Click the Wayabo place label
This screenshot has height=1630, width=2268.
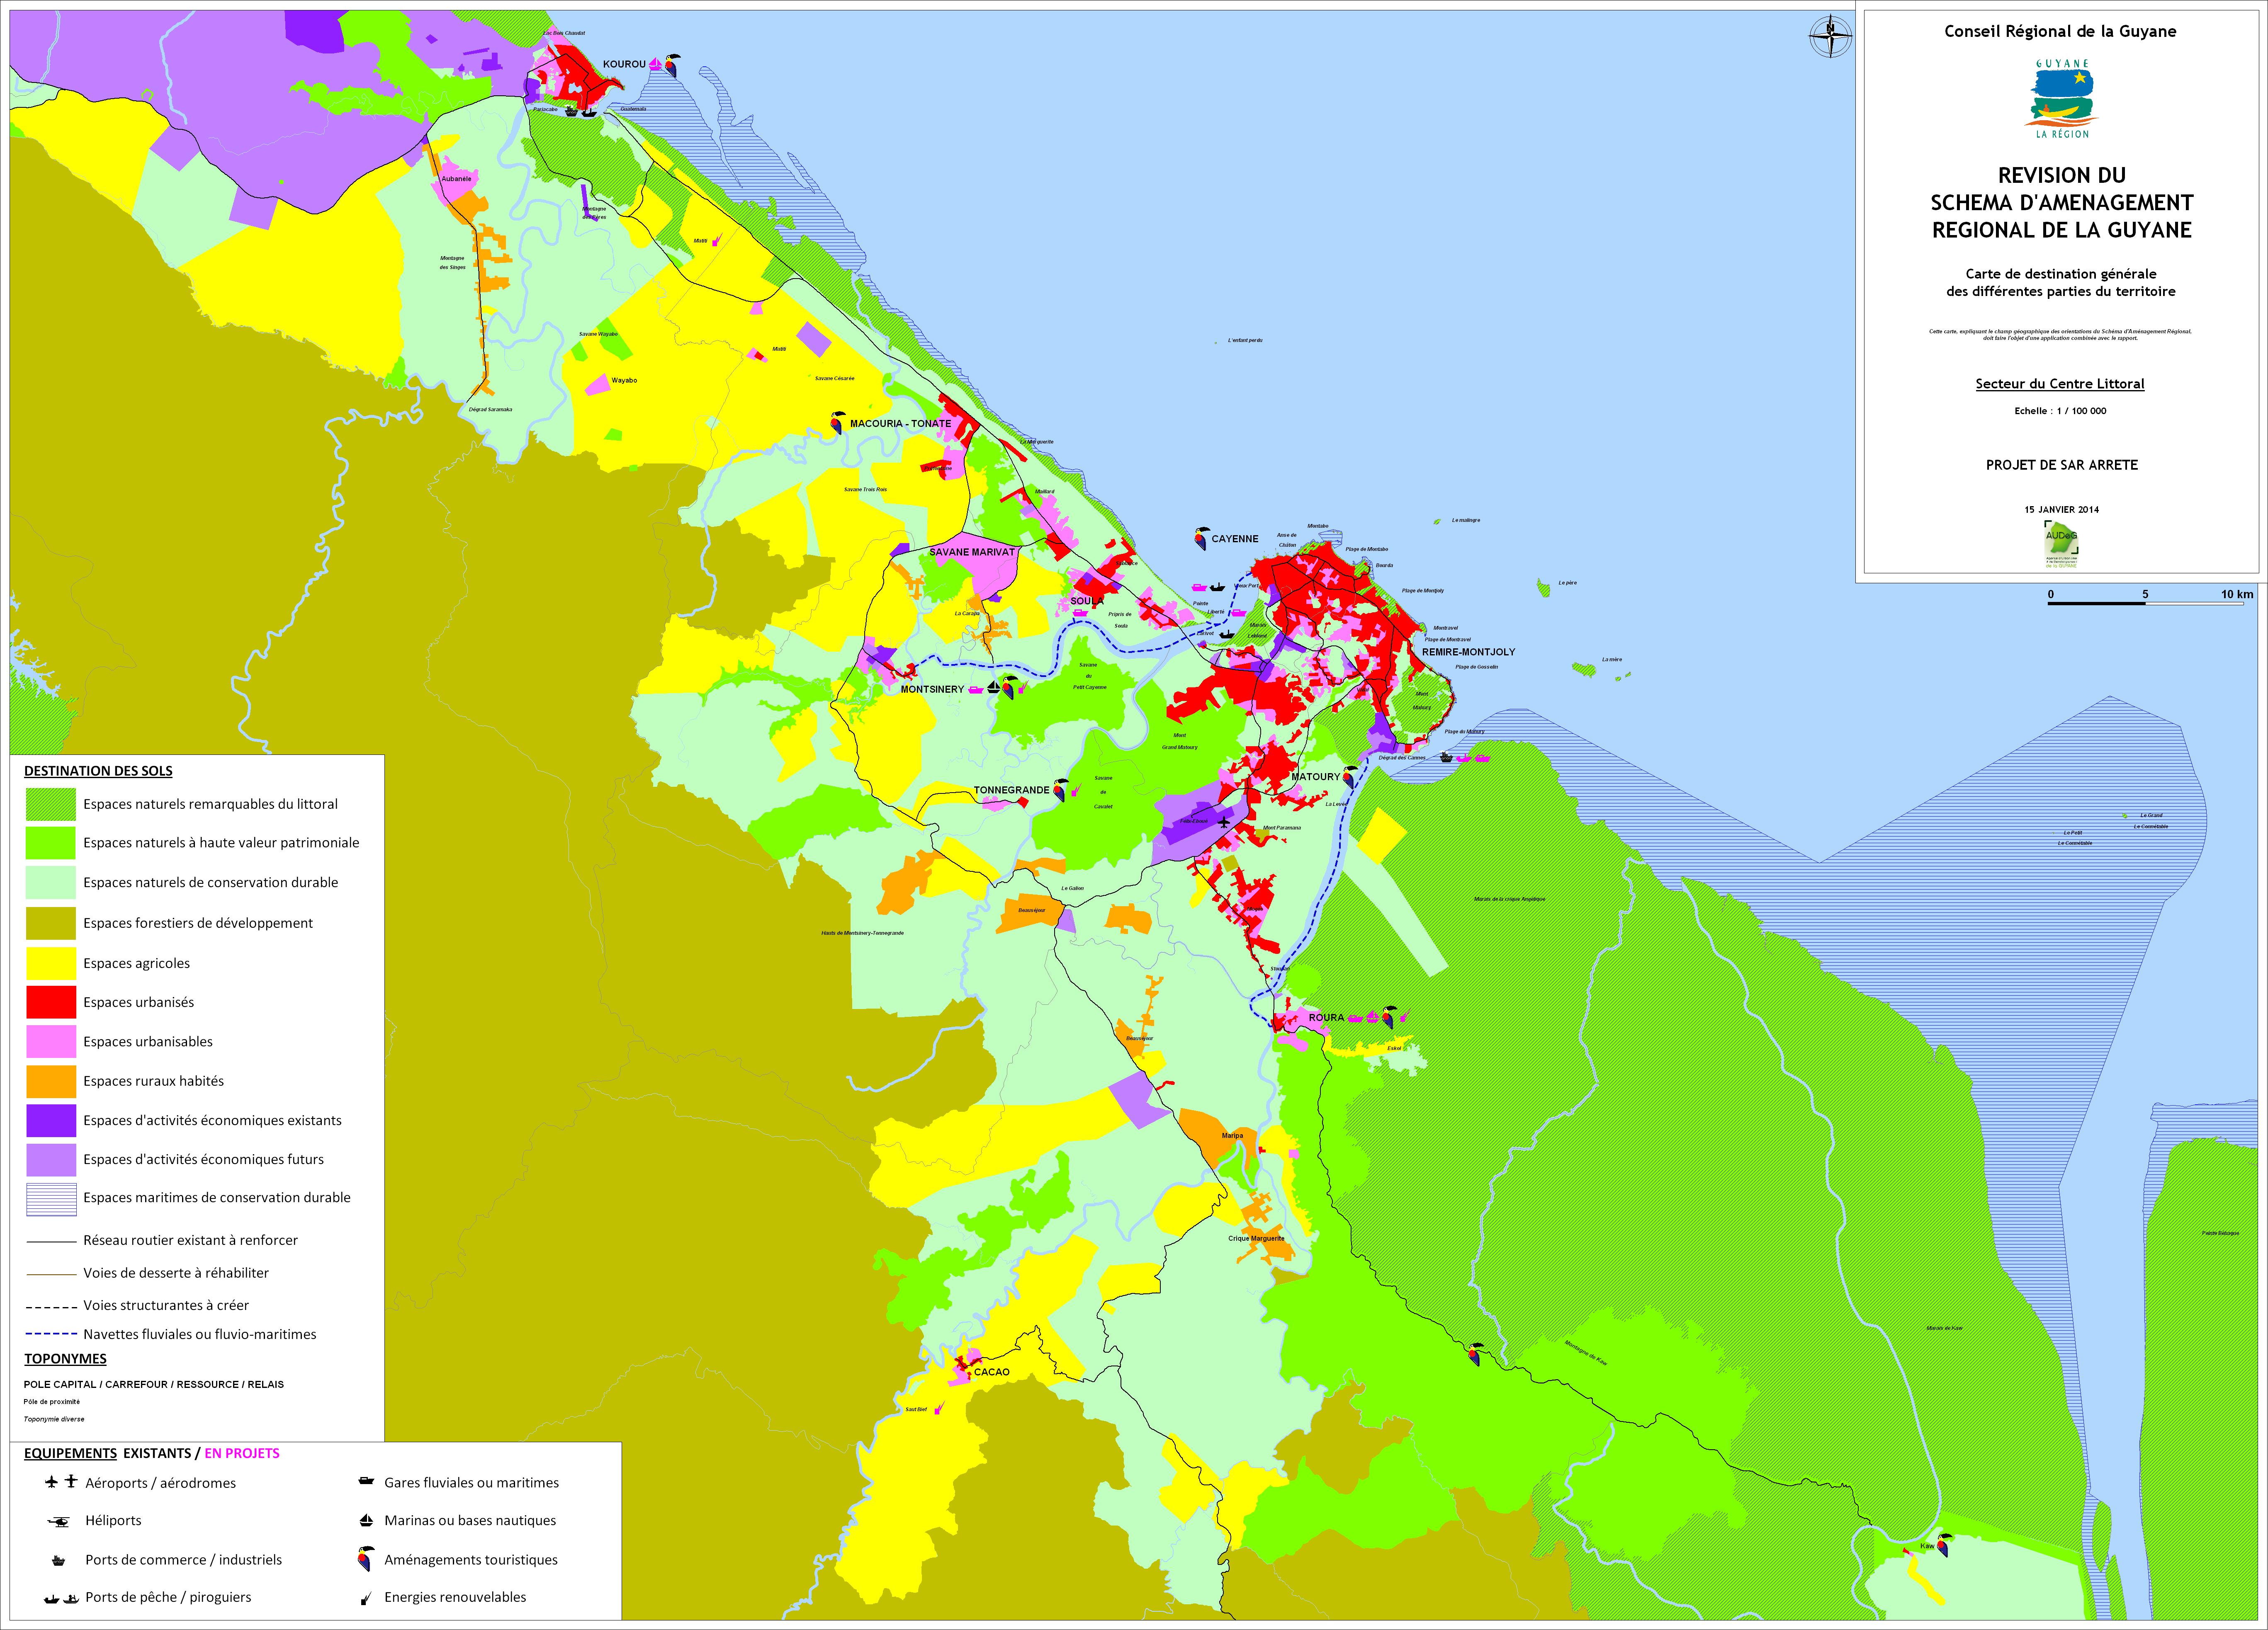tap(624, 381)
